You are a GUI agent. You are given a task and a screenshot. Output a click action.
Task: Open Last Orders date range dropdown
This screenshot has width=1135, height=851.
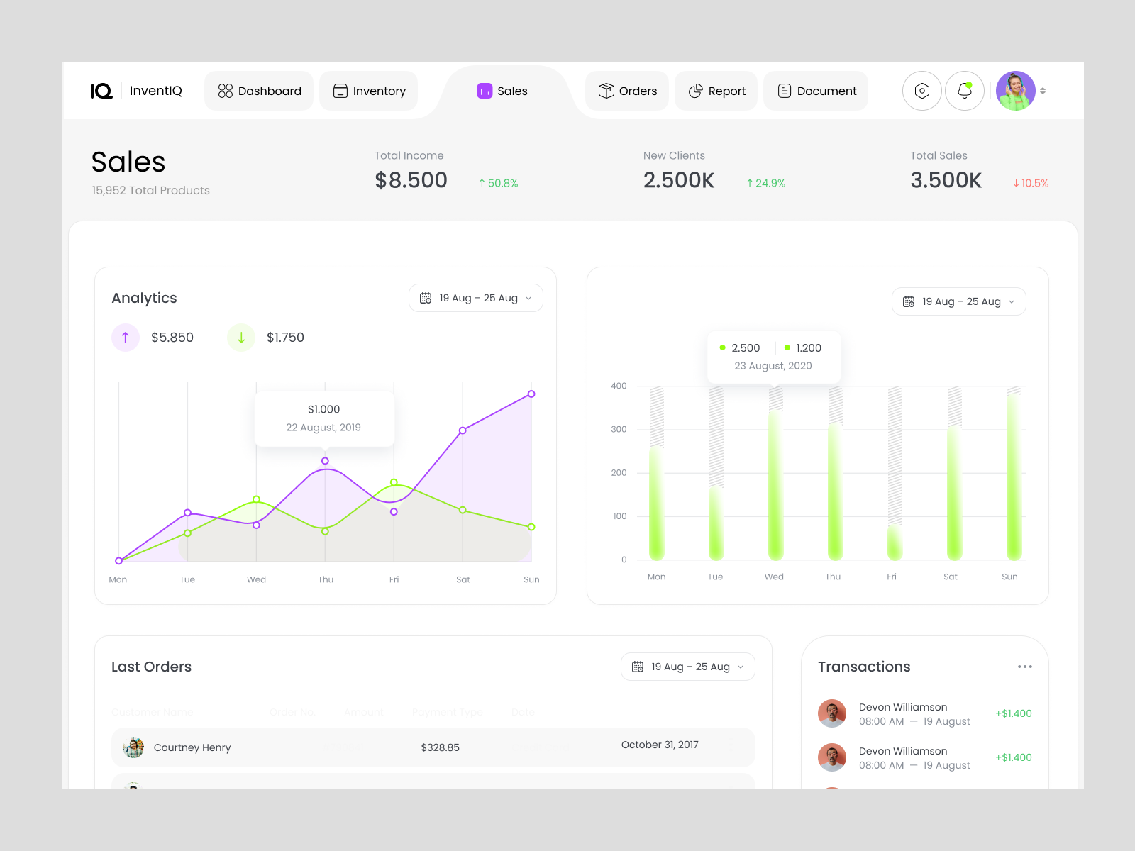(x=688, y=667)
